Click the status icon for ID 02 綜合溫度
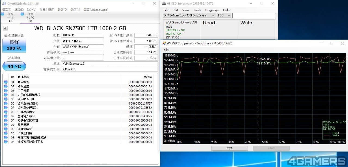 [x=6, y=86]
